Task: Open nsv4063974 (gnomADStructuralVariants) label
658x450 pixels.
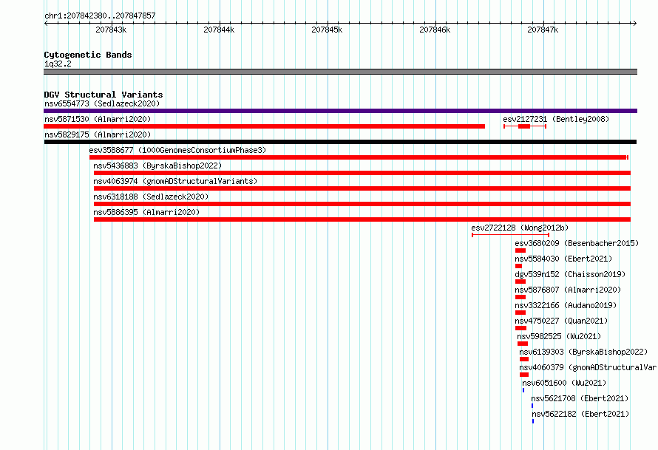Action: (175, 181)
